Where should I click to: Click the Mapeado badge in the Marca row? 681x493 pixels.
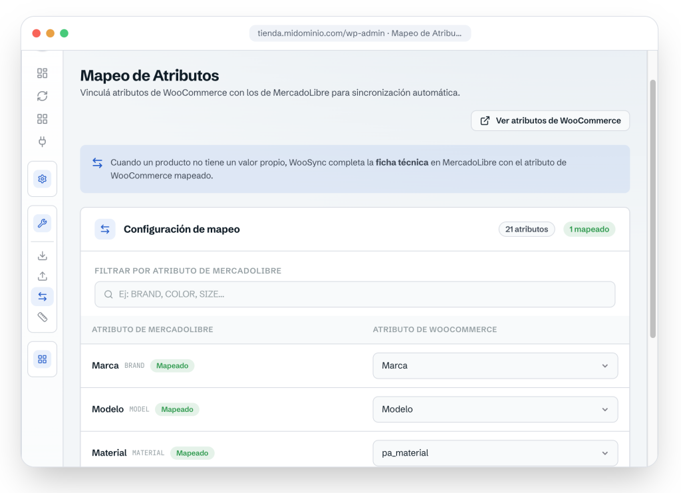172,366
